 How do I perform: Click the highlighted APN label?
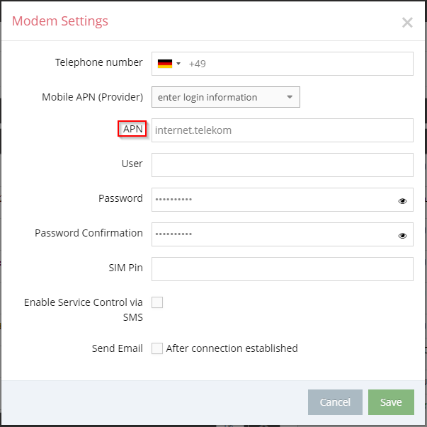[132, 129]
